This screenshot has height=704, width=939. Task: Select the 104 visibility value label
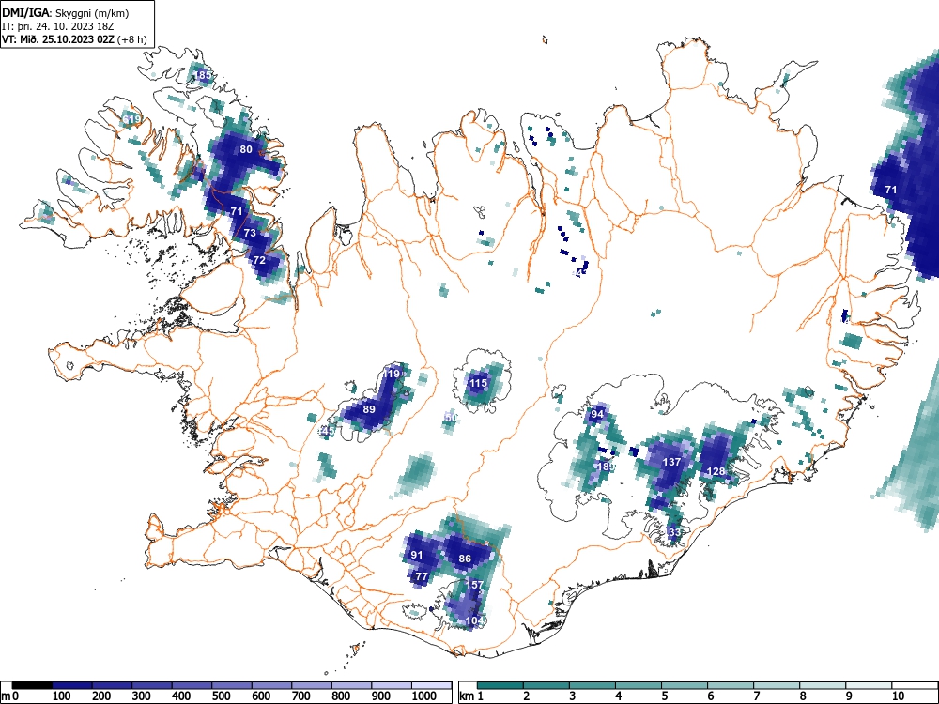[474, 620]
